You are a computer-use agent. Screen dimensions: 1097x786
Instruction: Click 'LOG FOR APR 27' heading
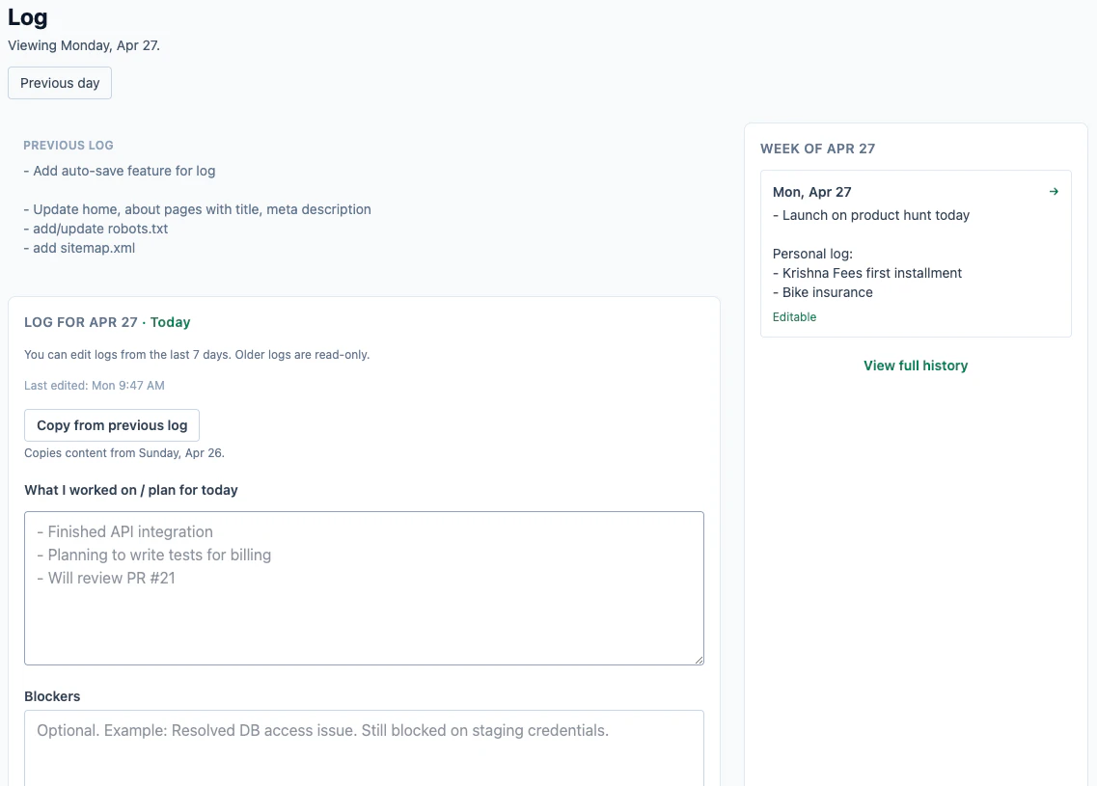(x=80, y=322)
